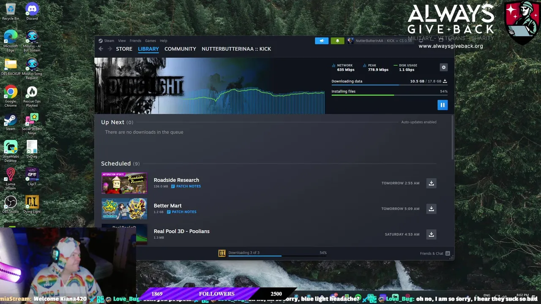Open the DxDiag file
The width and height of the screenshot is (541, 304).
(x=32, y=149)
